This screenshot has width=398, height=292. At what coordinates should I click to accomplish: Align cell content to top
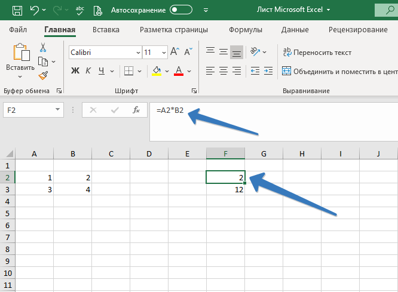(x=210, y=52)
